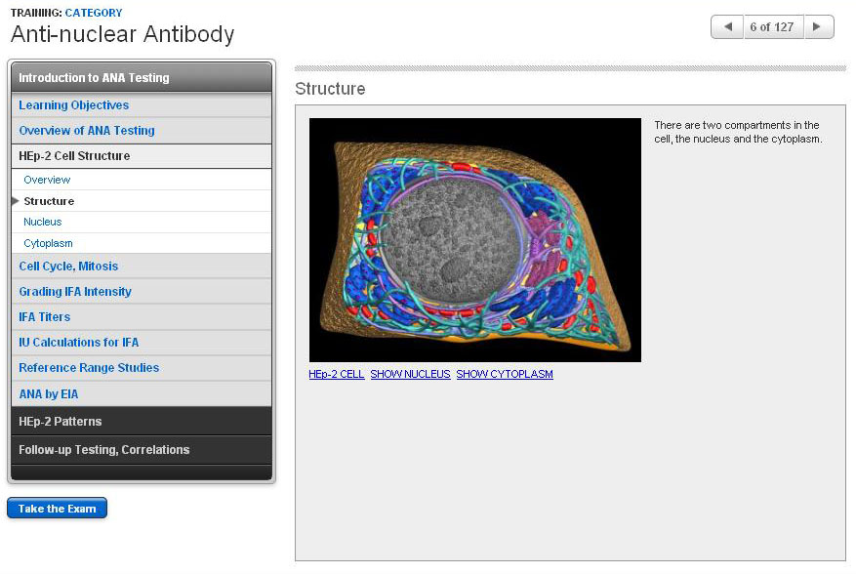Click the SHOW NUCLEUS link
Screen dimensions: 856x574
(x=410, y=374)
